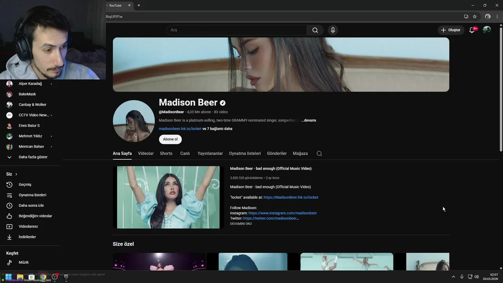Play the featured bad enough video thumbnail
Screen dimensions: 503x283
pyautogui.click(x=168, y=197)
